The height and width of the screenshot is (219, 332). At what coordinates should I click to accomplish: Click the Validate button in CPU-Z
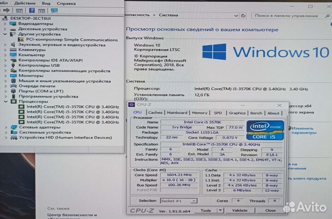[239, 211]
